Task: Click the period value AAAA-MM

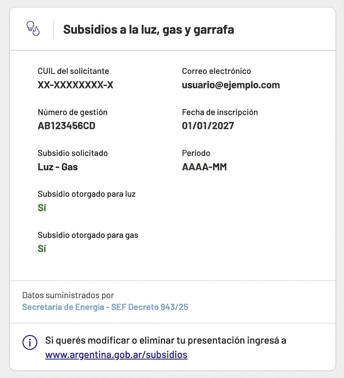Action: pyautogui.click(x=204, y=167)
